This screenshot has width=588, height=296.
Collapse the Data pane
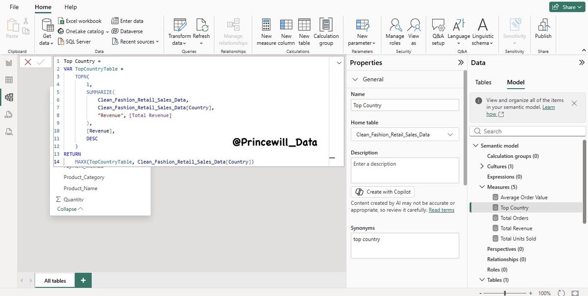click(x=582, y=63)
